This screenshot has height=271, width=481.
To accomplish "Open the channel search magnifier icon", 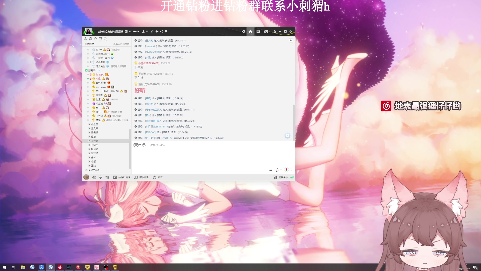I will pyautogui.click(x=105, y=39).
